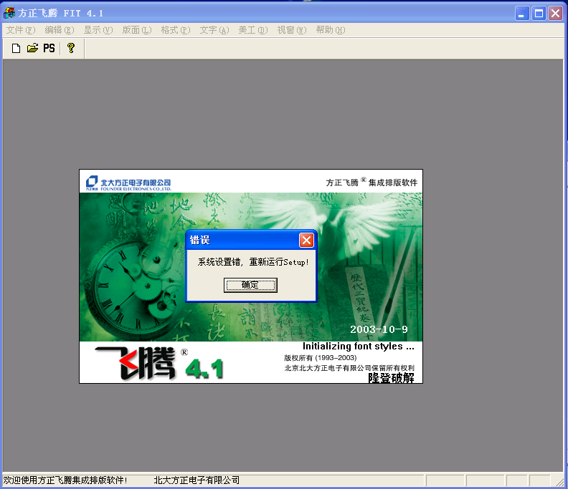The height and width of the screenshot is (489, 568).
Task: Click the FIT application icon in title bar
Action: coord(9,13)
